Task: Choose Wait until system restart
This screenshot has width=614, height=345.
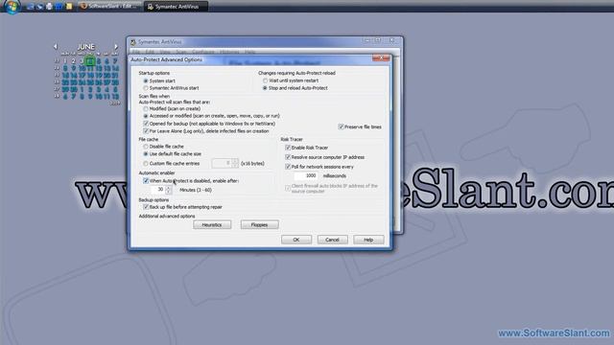Action: coord(265,80)
